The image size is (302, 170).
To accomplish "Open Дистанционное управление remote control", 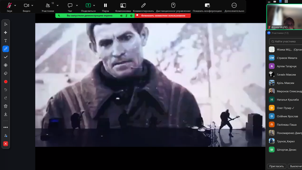I will pos(173,5).
